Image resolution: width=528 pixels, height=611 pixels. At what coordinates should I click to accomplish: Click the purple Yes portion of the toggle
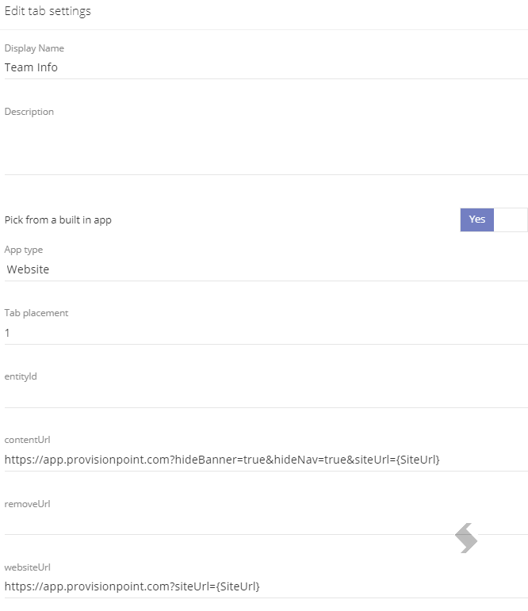pos(477,220)
